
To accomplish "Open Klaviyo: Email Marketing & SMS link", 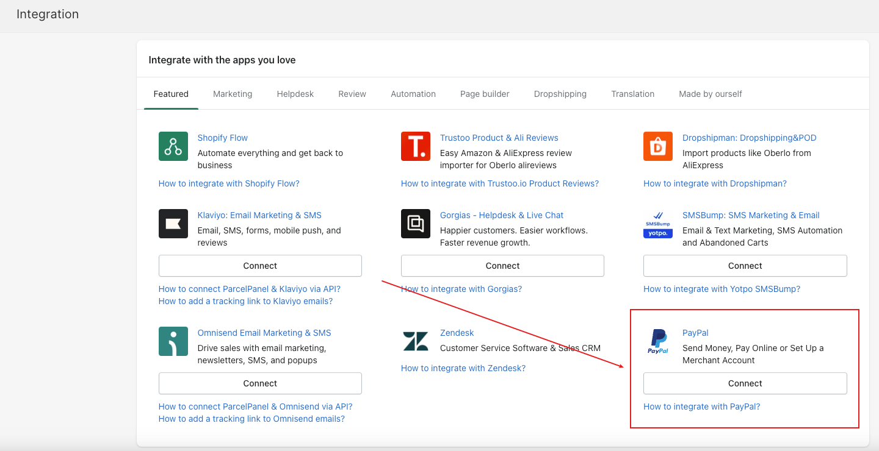I will 259,215.
